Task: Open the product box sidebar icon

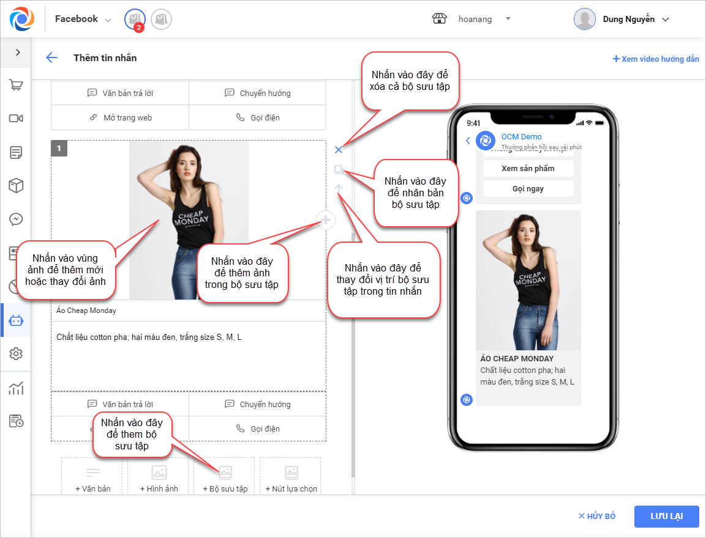Action: pos(16,185)
